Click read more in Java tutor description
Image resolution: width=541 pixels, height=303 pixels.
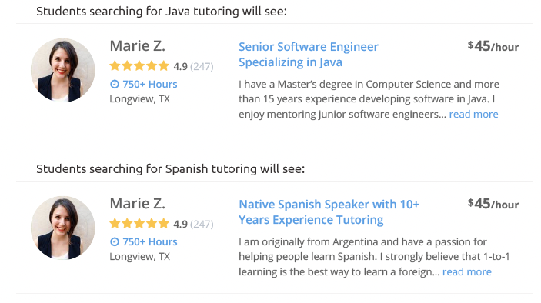[473, 114]
